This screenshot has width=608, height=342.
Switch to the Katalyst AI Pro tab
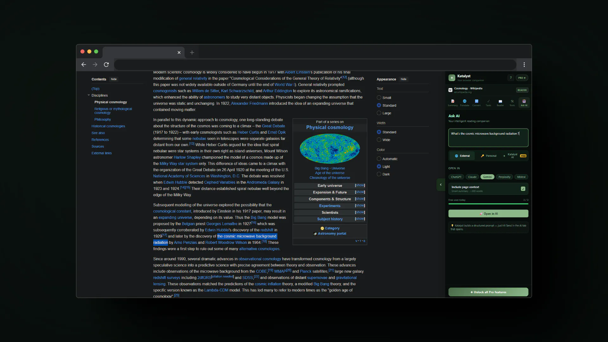click(x=515, y=156)
